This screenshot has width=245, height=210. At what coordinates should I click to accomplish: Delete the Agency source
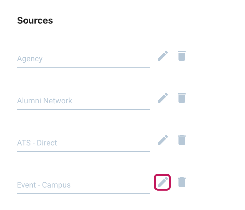[182, 56]
